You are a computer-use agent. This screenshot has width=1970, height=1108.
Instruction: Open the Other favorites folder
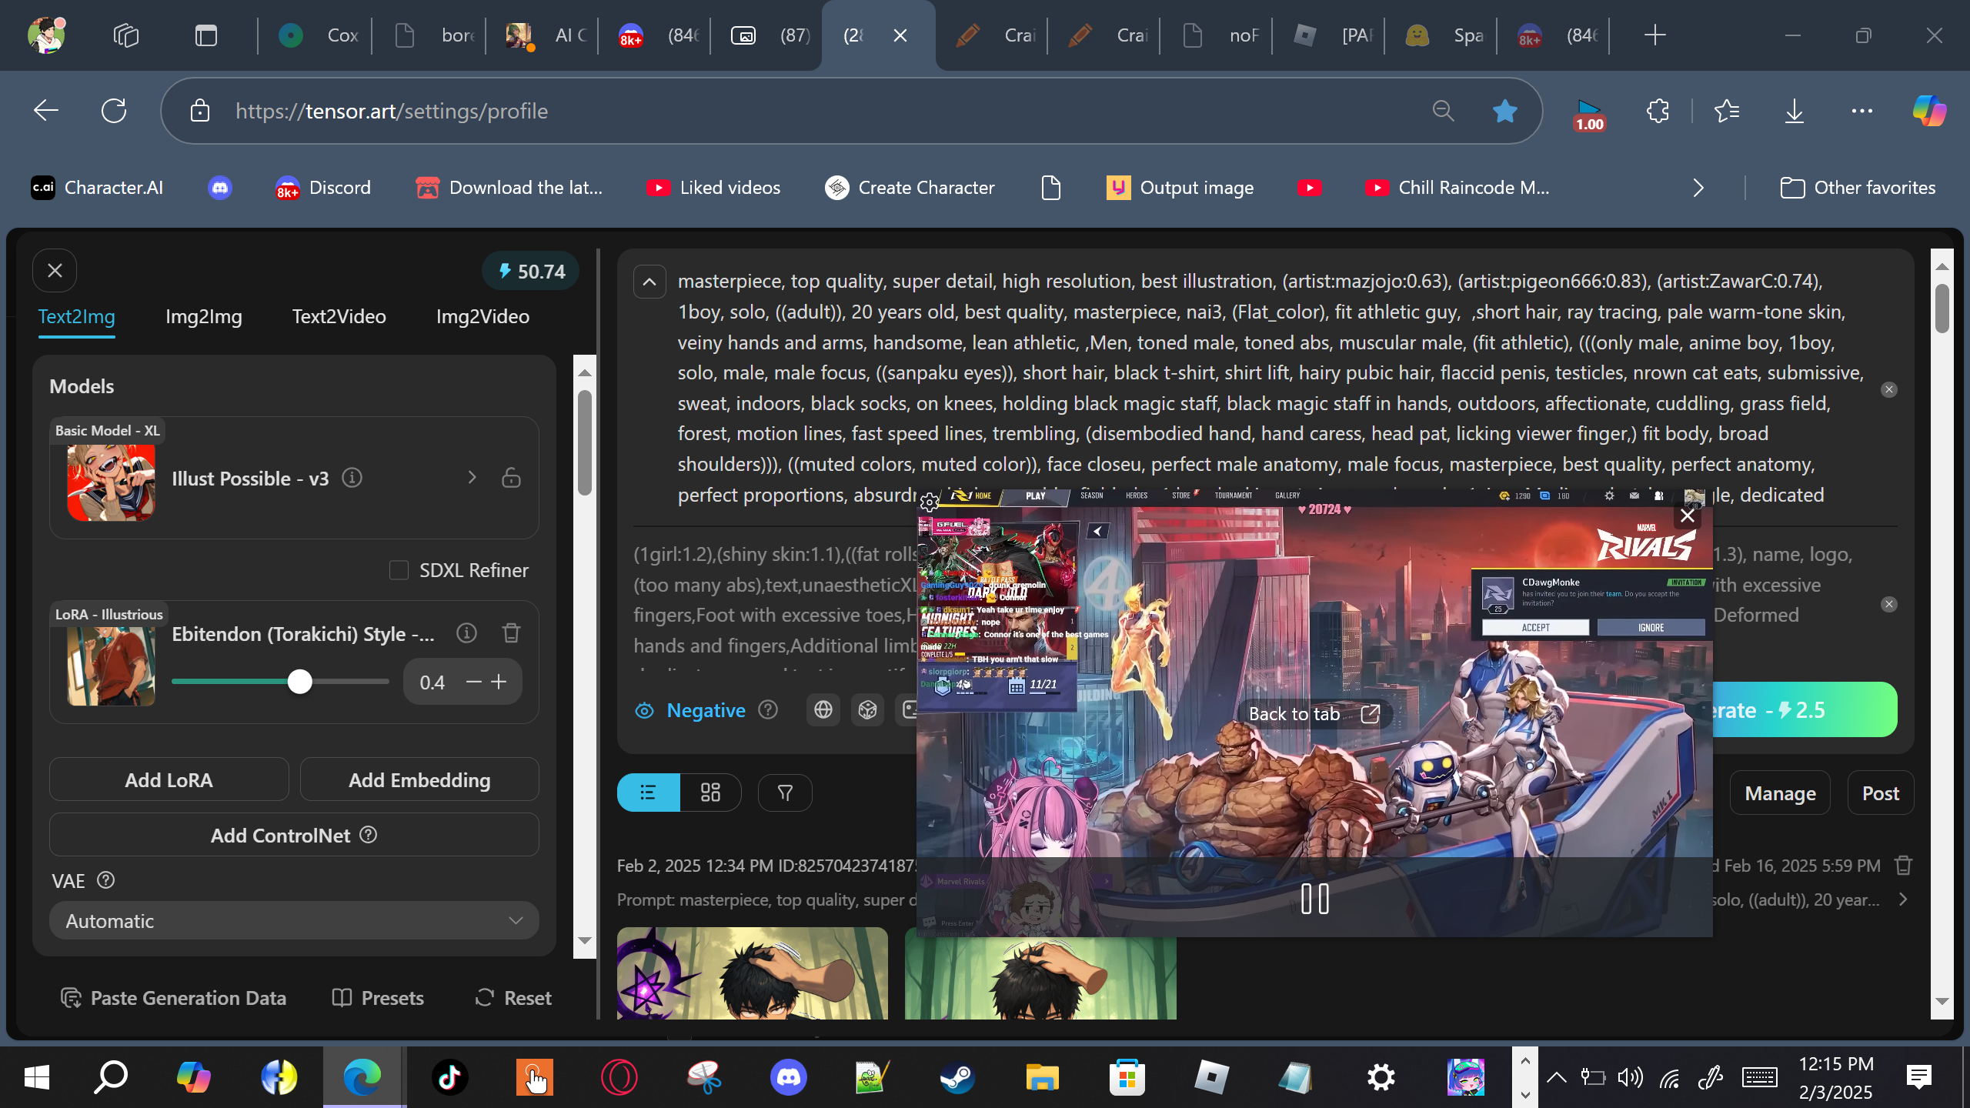pyautogui.click(x=1858, y=188)
